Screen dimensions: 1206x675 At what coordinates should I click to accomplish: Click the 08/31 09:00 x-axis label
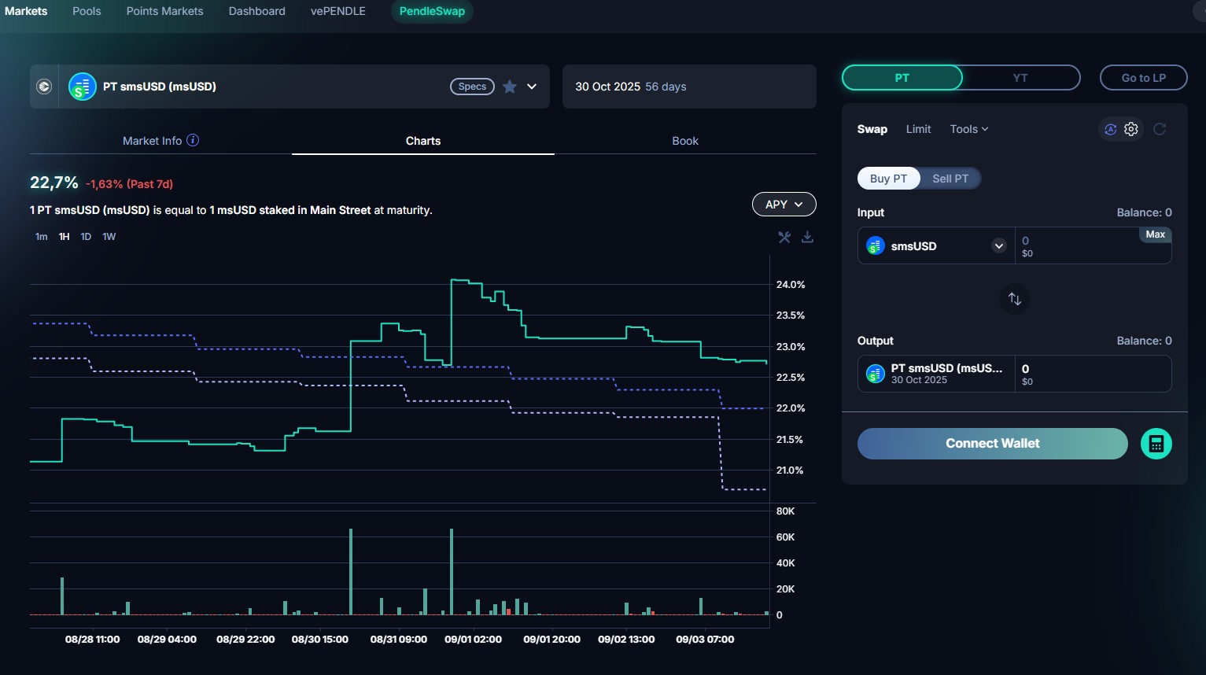click(399, 640)
